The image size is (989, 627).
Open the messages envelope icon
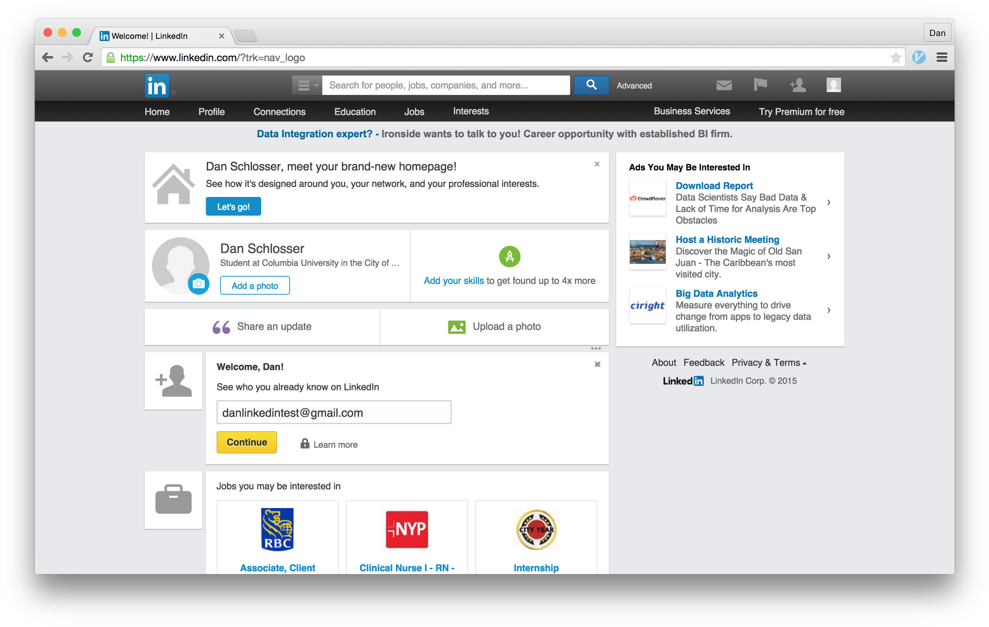pyautogui.click(x=724, y=85)
